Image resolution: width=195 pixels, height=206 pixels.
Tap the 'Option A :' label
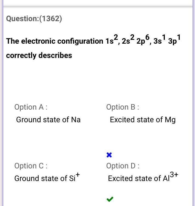(x=31, y=107)
